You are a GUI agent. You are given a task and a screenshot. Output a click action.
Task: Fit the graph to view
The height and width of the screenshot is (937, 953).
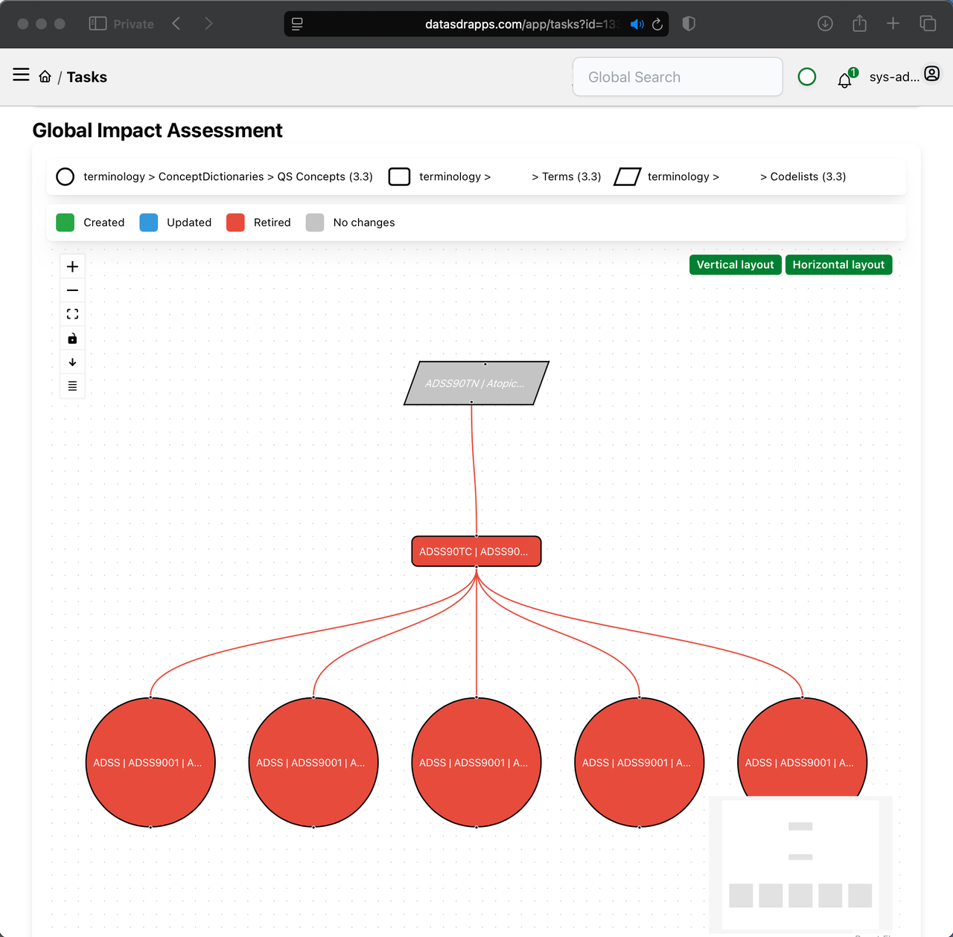coord(72,314)
